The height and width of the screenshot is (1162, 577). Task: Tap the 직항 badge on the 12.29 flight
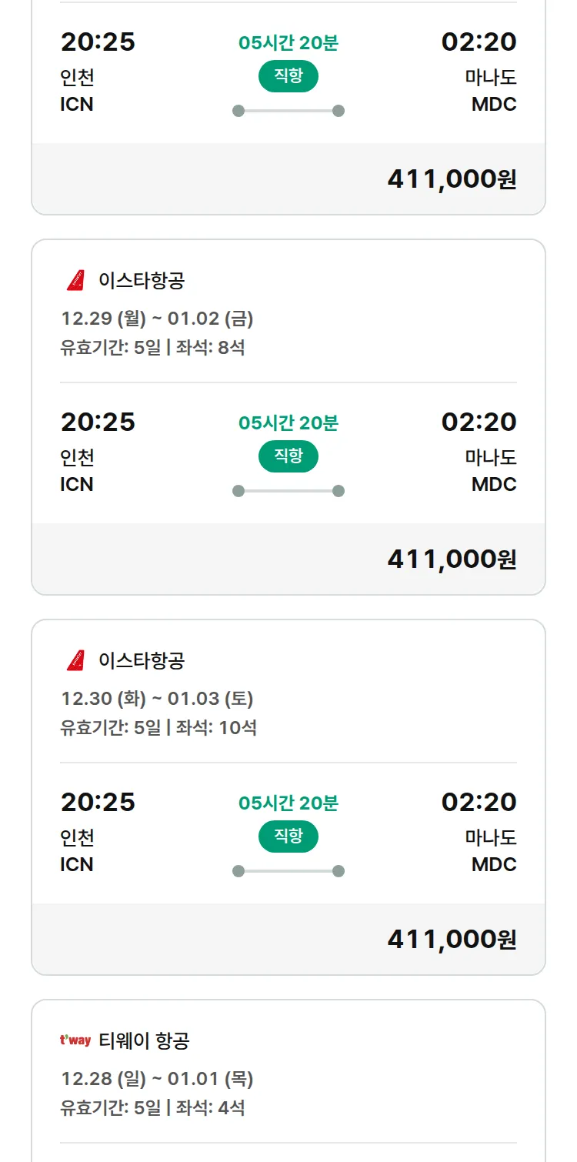288,456
